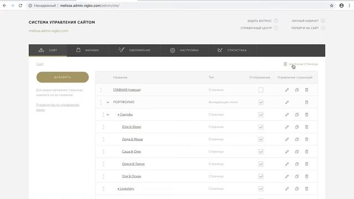The width and height of the screenshot is (354, 199).
Task: Open Chrome profile avatar menu
Action: (x=341, y=6)
